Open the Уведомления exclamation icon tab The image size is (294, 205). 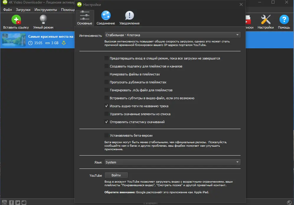(x=129, y=16)
